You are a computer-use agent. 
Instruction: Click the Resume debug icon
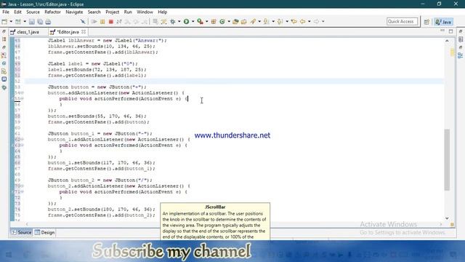pyautogui.click(x=94, y=22)
